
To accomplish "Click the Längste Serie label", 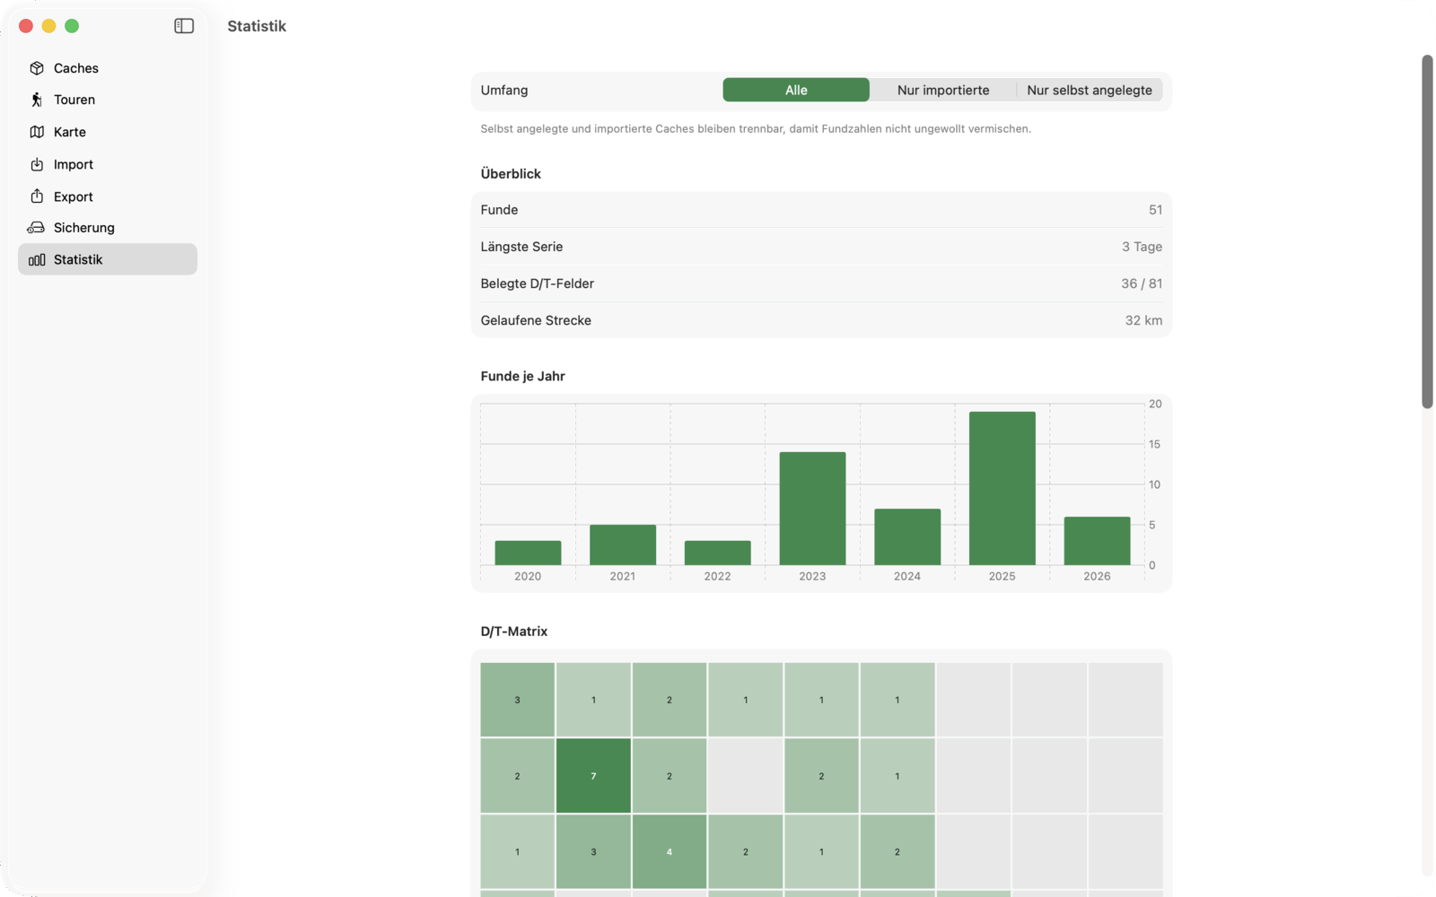I will point(521,247).
